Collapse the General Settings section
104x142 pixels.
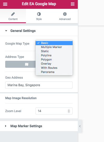tap(6, 31)
